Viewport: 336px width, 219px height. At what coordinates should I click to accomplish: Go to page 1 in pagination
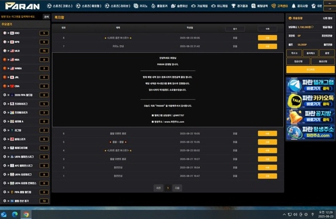click(x=168, y=188)
